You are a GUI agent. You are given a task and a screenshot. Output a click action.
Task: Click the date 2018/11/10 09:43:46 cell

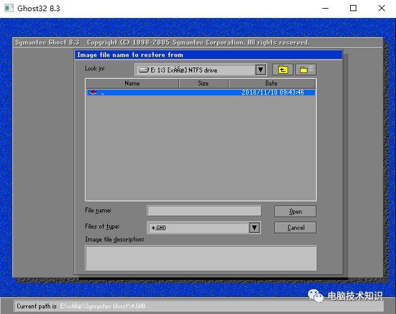tap(273, 92)
